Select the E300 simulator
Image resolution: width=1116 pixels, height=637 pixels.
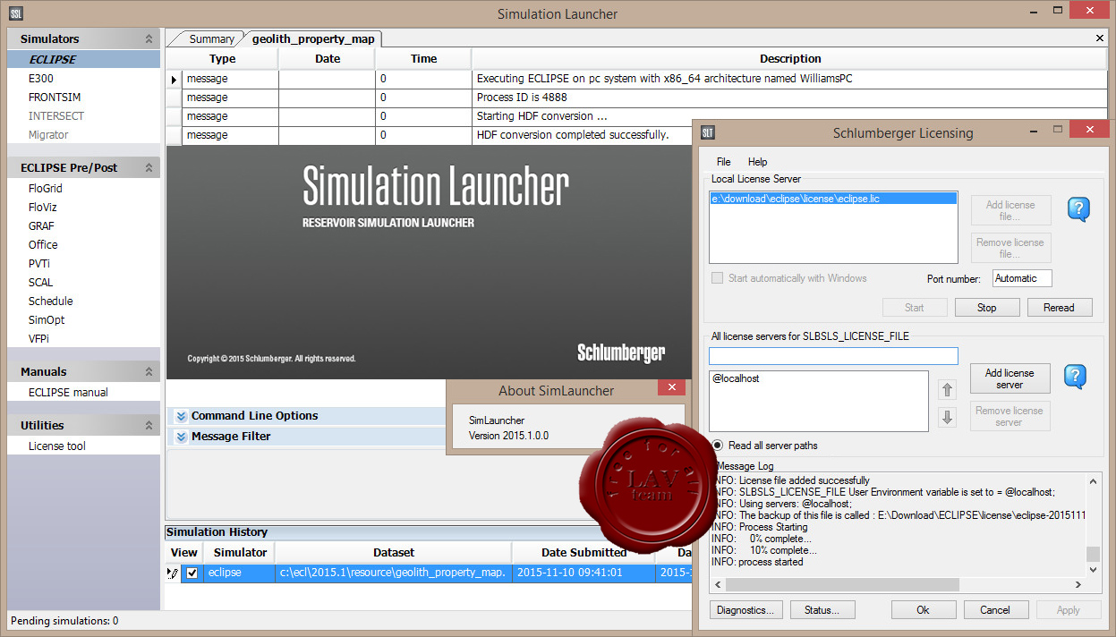pyautogui.click(x=41, y=79)
